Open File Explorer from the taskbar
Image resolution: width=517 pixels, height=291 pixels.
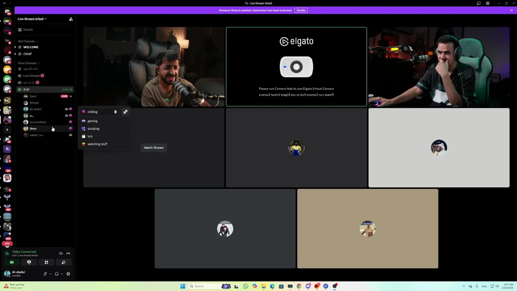[263, 286]
